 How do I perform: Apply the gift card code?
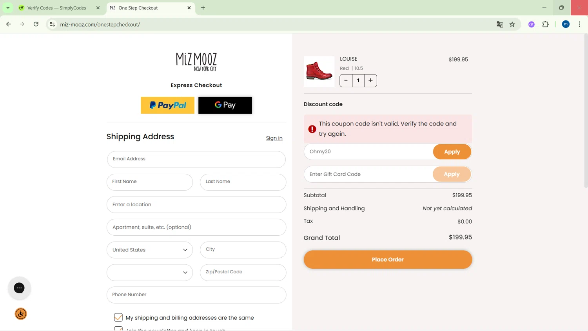pos(452,174)
